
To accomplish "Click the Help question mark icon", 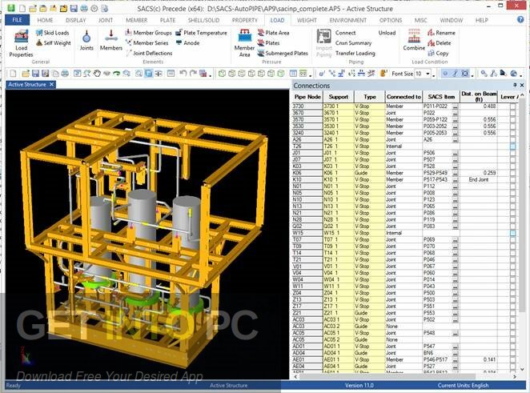I will pyautogui.click(x=520, y=19).
